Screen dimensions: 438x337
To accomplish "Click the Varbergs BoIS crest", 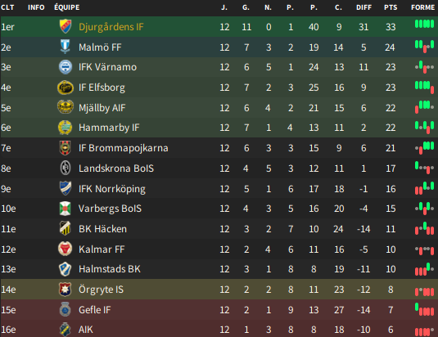I will (x=65, y=209).
